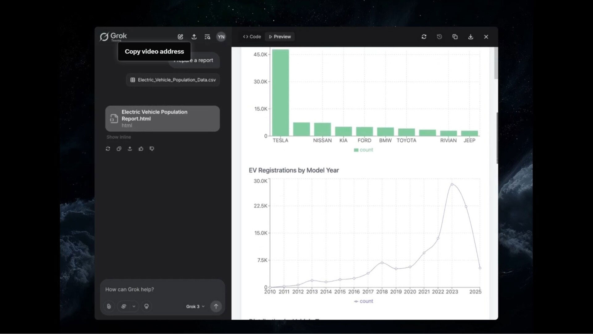The height and width of the screenshot is (334, 593).
Task: Open the chat history search icon
Action: [x=207, y=37]
